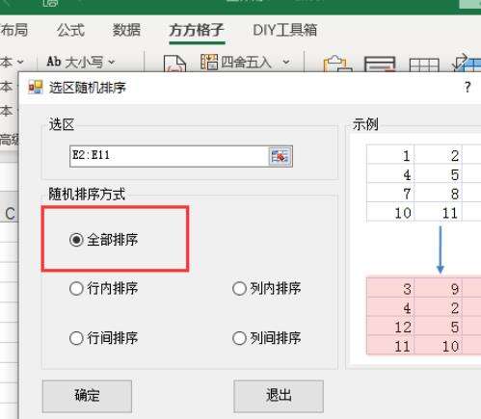Click example cell showing 8
481x419 pixels.
click(439, 194)
